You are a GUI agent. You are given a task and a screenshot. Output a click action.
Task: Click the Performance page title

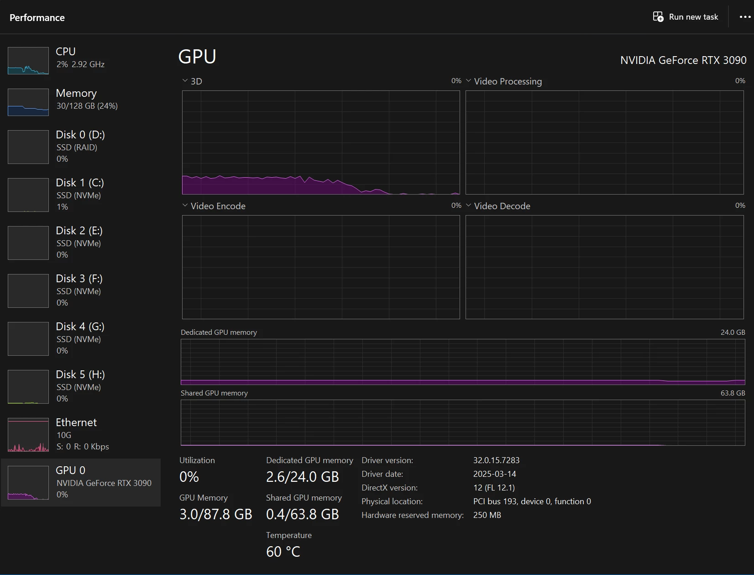tap(37, 17)
